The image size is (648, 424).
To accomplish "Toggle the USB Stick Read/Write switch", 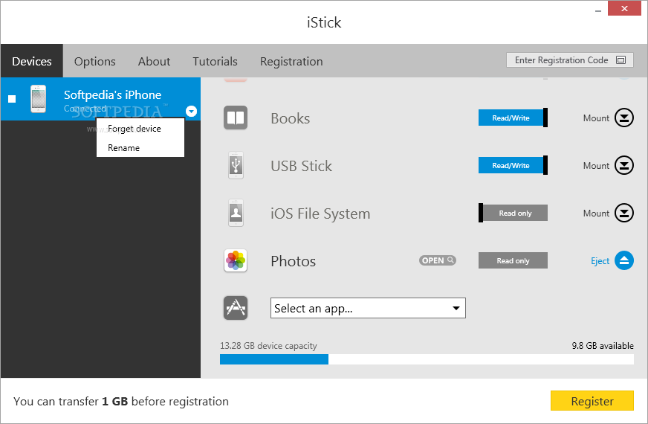I will click(513, 165).
